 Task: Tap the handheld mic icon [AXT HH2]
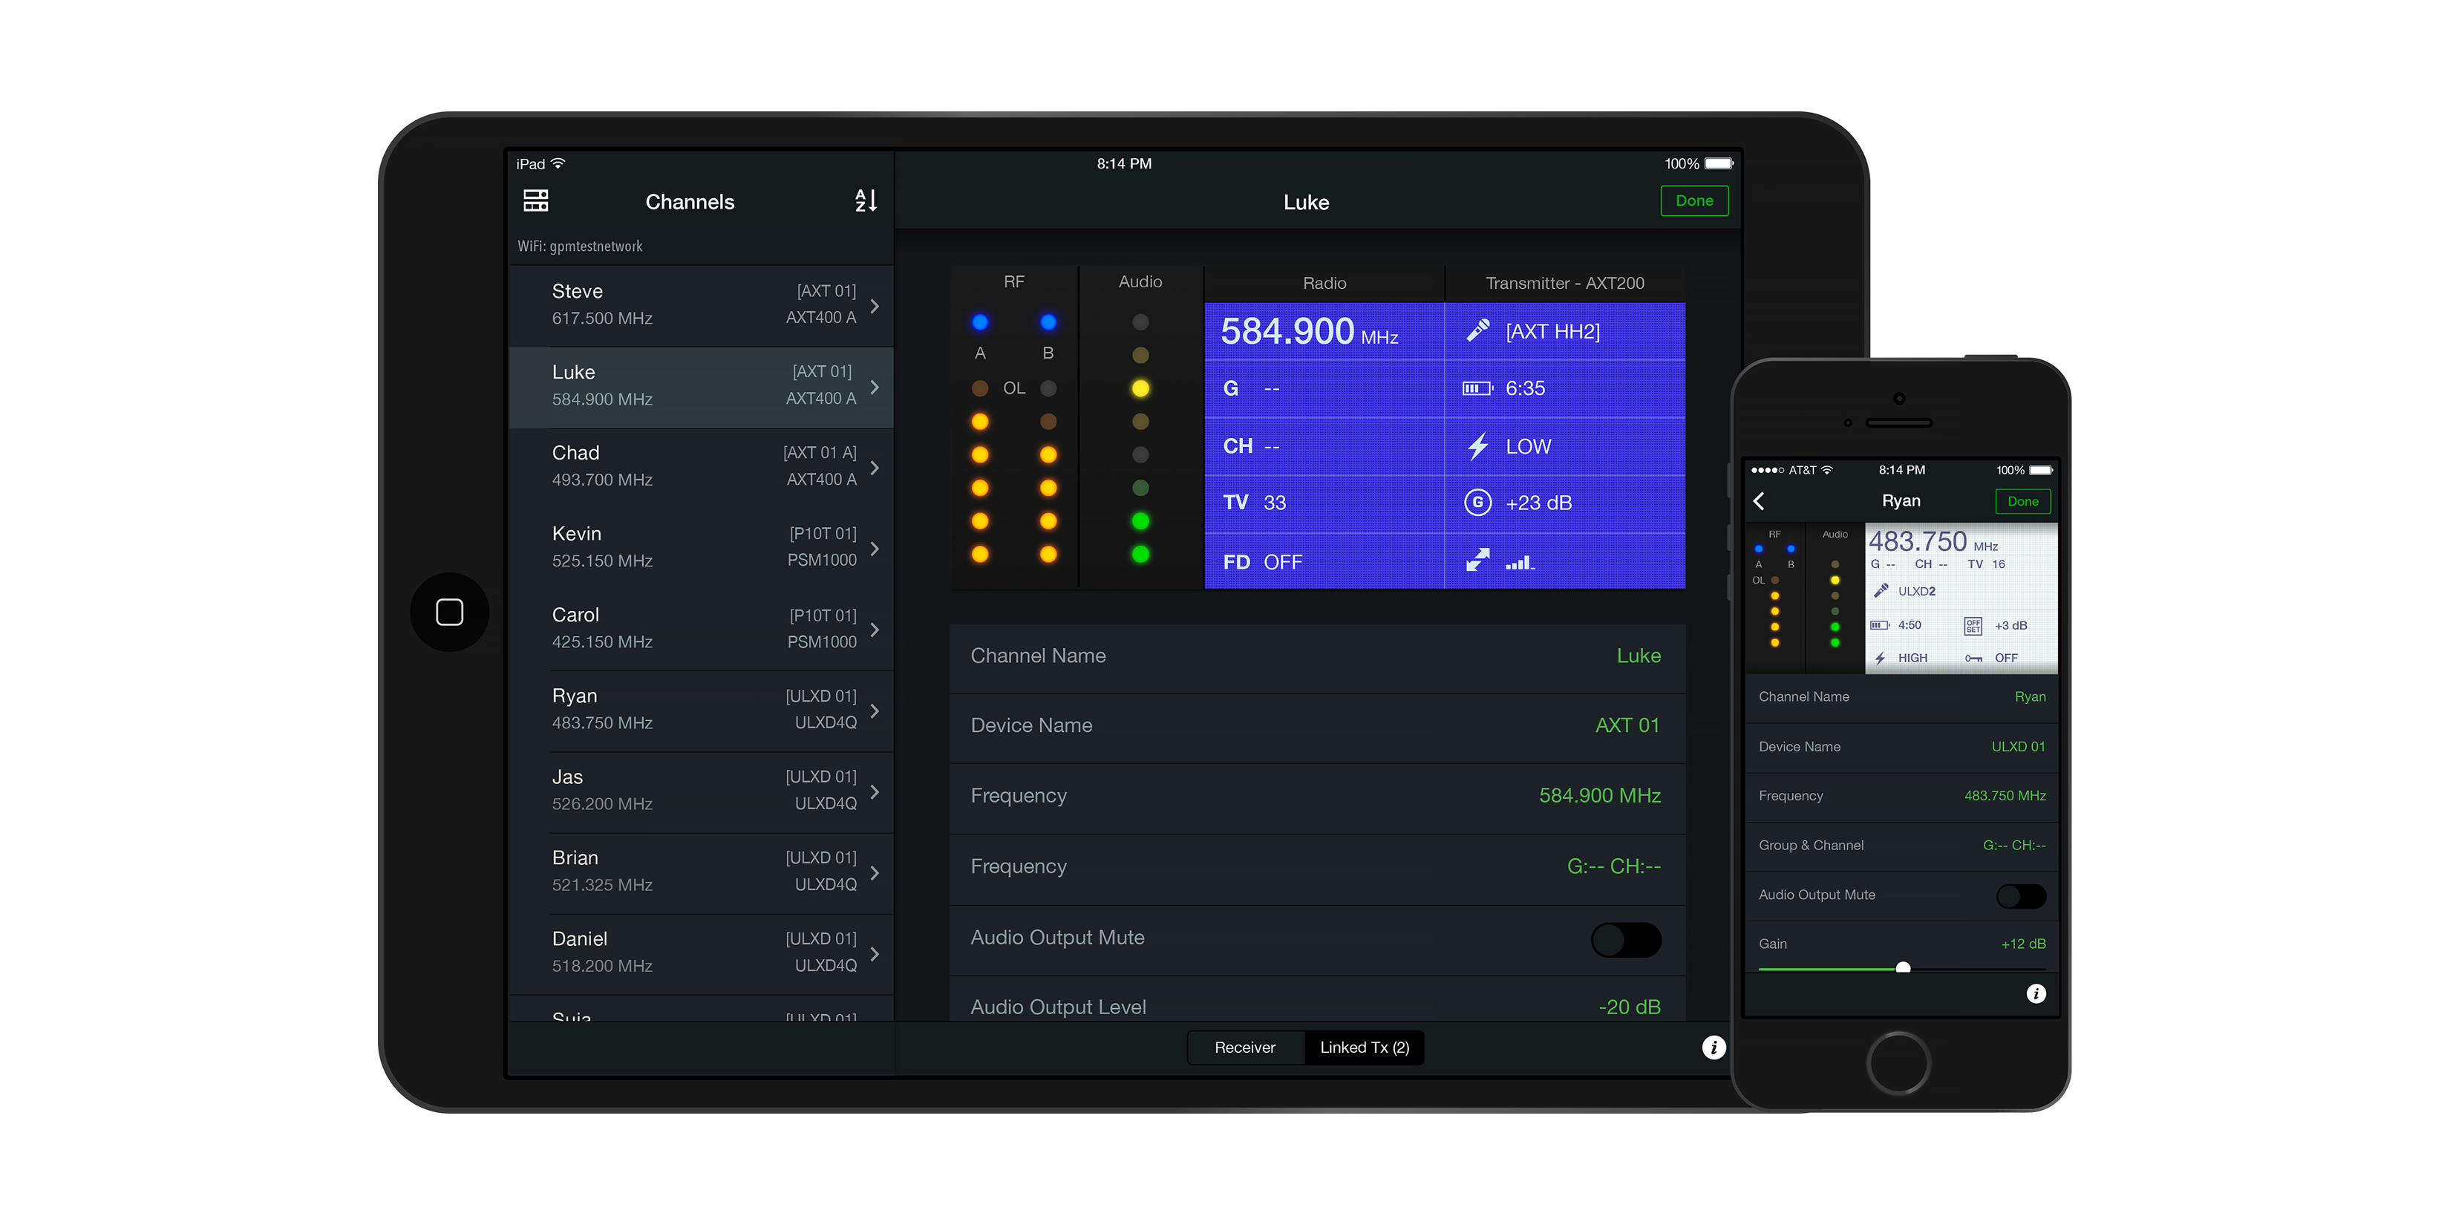coord(1477,331)
